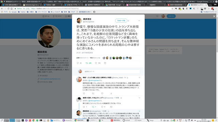Open the main tweet's options chevron menu
The height and width of the screenshot is (122, 218).
click(x=139, y=21)
